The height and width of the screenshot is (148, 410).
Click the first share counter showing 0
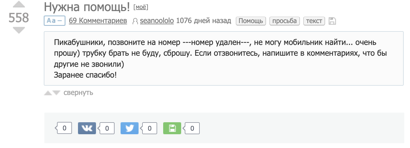[64, 128]
